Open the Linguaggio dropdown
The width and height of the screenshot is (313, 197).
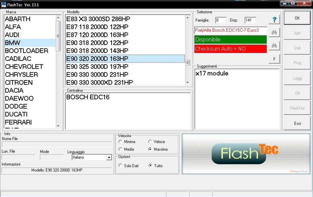coord(109,157)
